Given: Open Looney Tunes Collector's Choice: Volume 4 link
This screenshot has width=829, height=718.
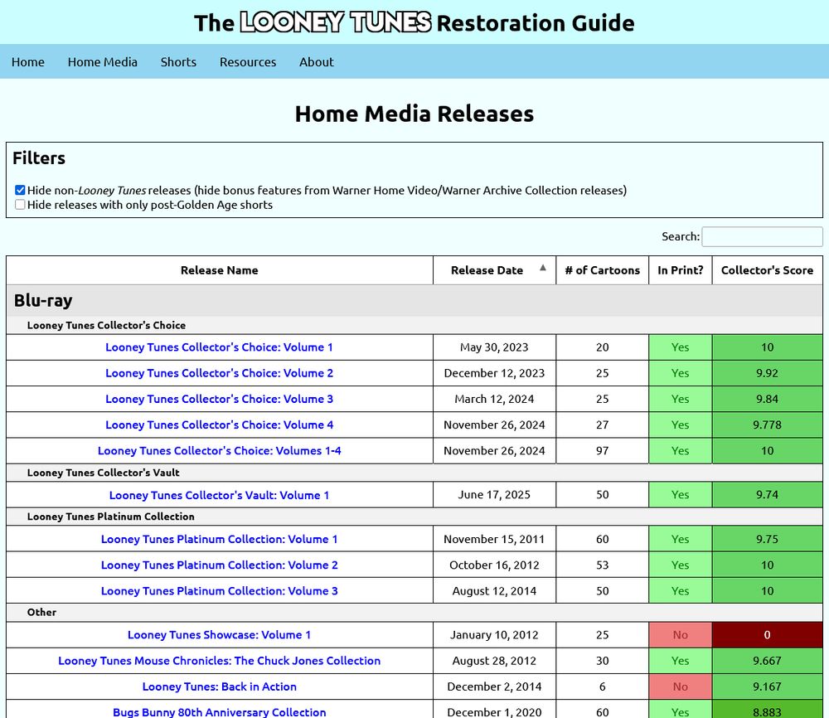Looking at the screenshot, I should coord(219,425).
